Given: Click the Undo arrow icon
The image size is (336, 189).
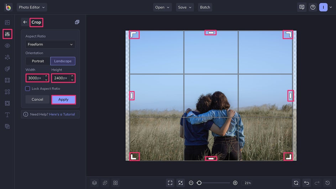Looking at the screenshot, I should coord(306,183).
